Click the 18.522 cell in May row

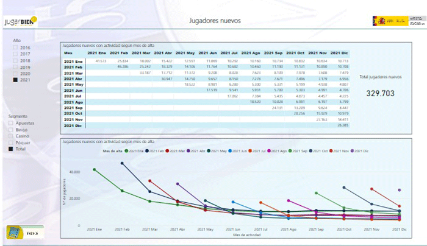click(190, 85)
